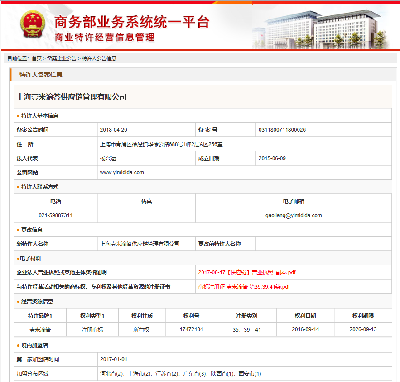Click the 商务部业务系统统一平台 banner title
400x382 pixels.
pyautogui.click(x=132, y=22)
